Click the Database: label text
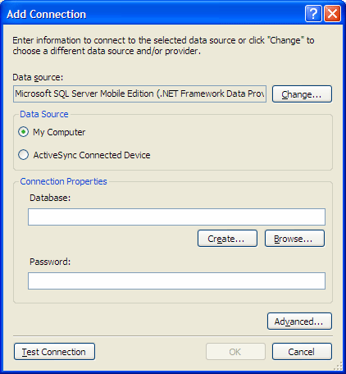 [x=50, y=198]
